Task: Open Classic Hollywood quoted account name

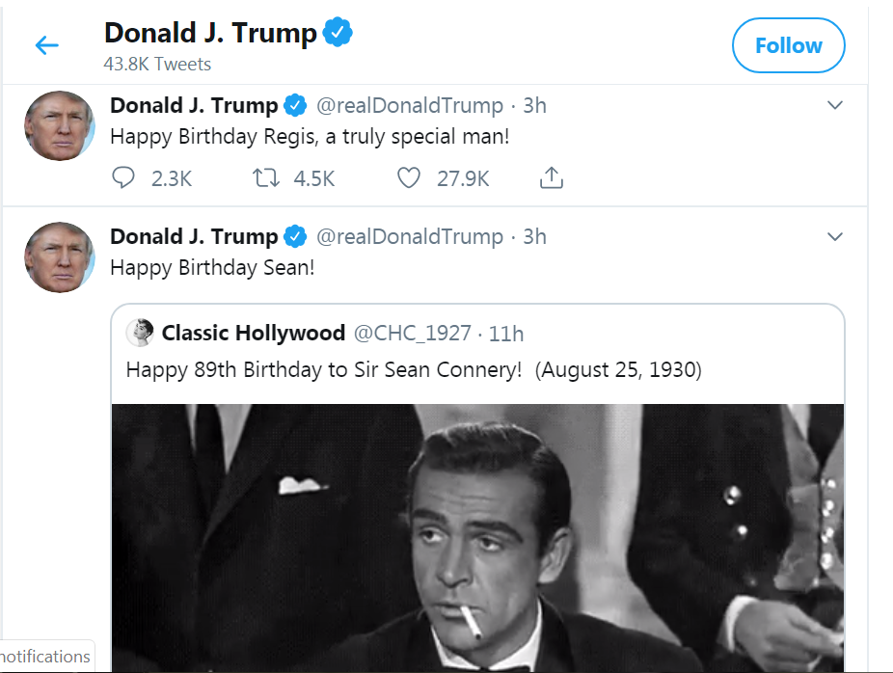Action: 253,334
